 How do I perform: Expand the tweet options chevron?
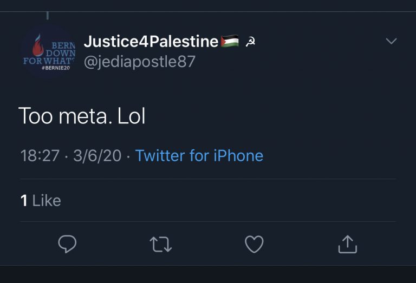coord(391,41)
